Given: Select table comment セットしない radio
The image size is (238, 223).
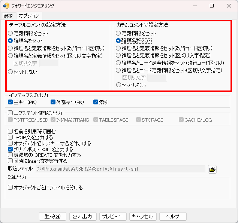Looking at the screenshot, I should 10,72.
